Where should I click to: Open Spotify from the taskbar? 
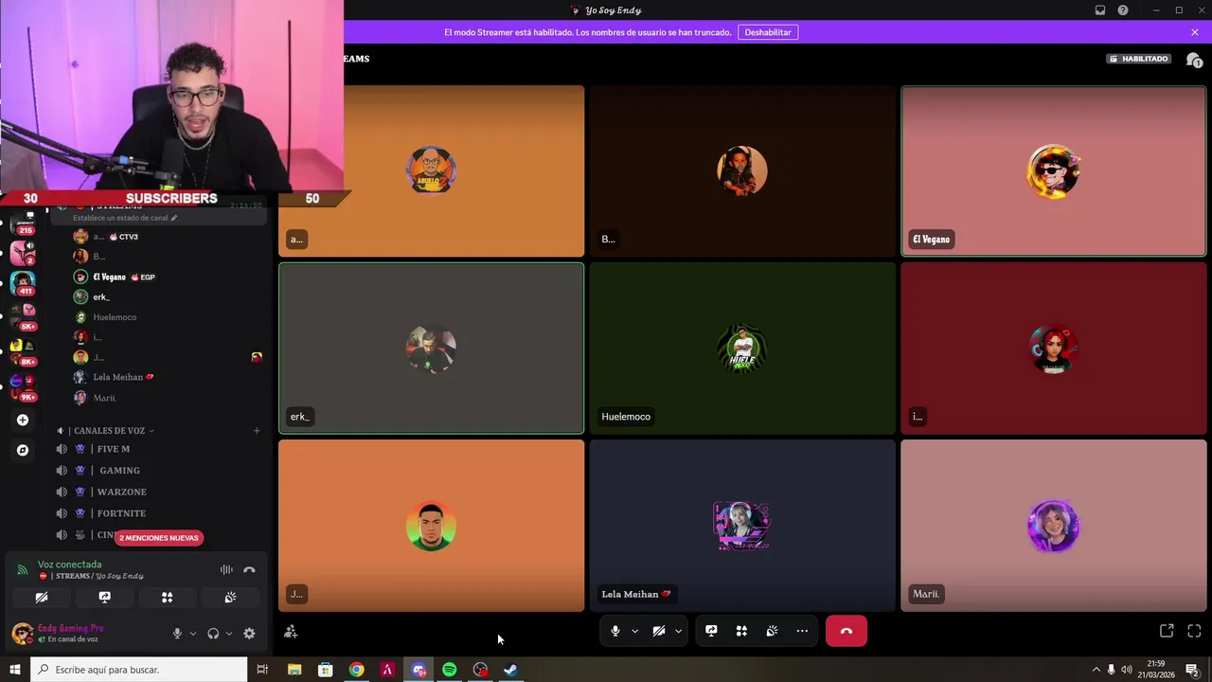click(449, 670)
